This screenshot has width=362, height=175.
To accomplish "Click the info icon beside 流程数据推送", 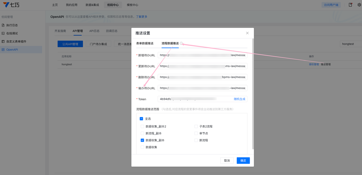I will [181, 43].
